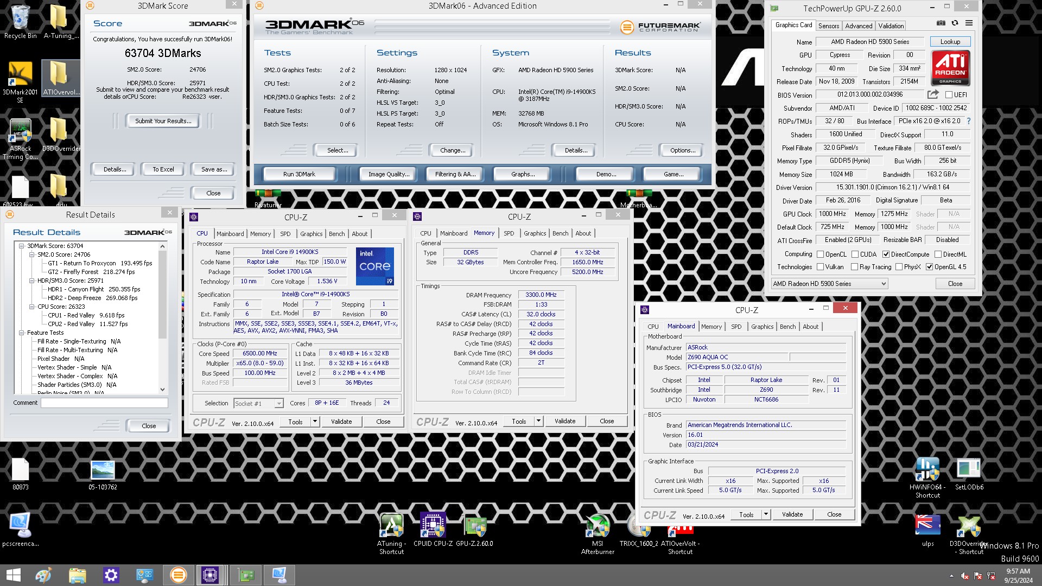
Task: Select the MSI Afterburner desktop icon
Action: click(x=598, y=534)
